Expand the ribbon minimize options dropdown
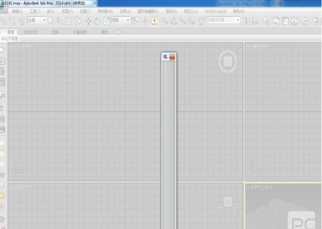322x229 pixels. pos(120,32)
